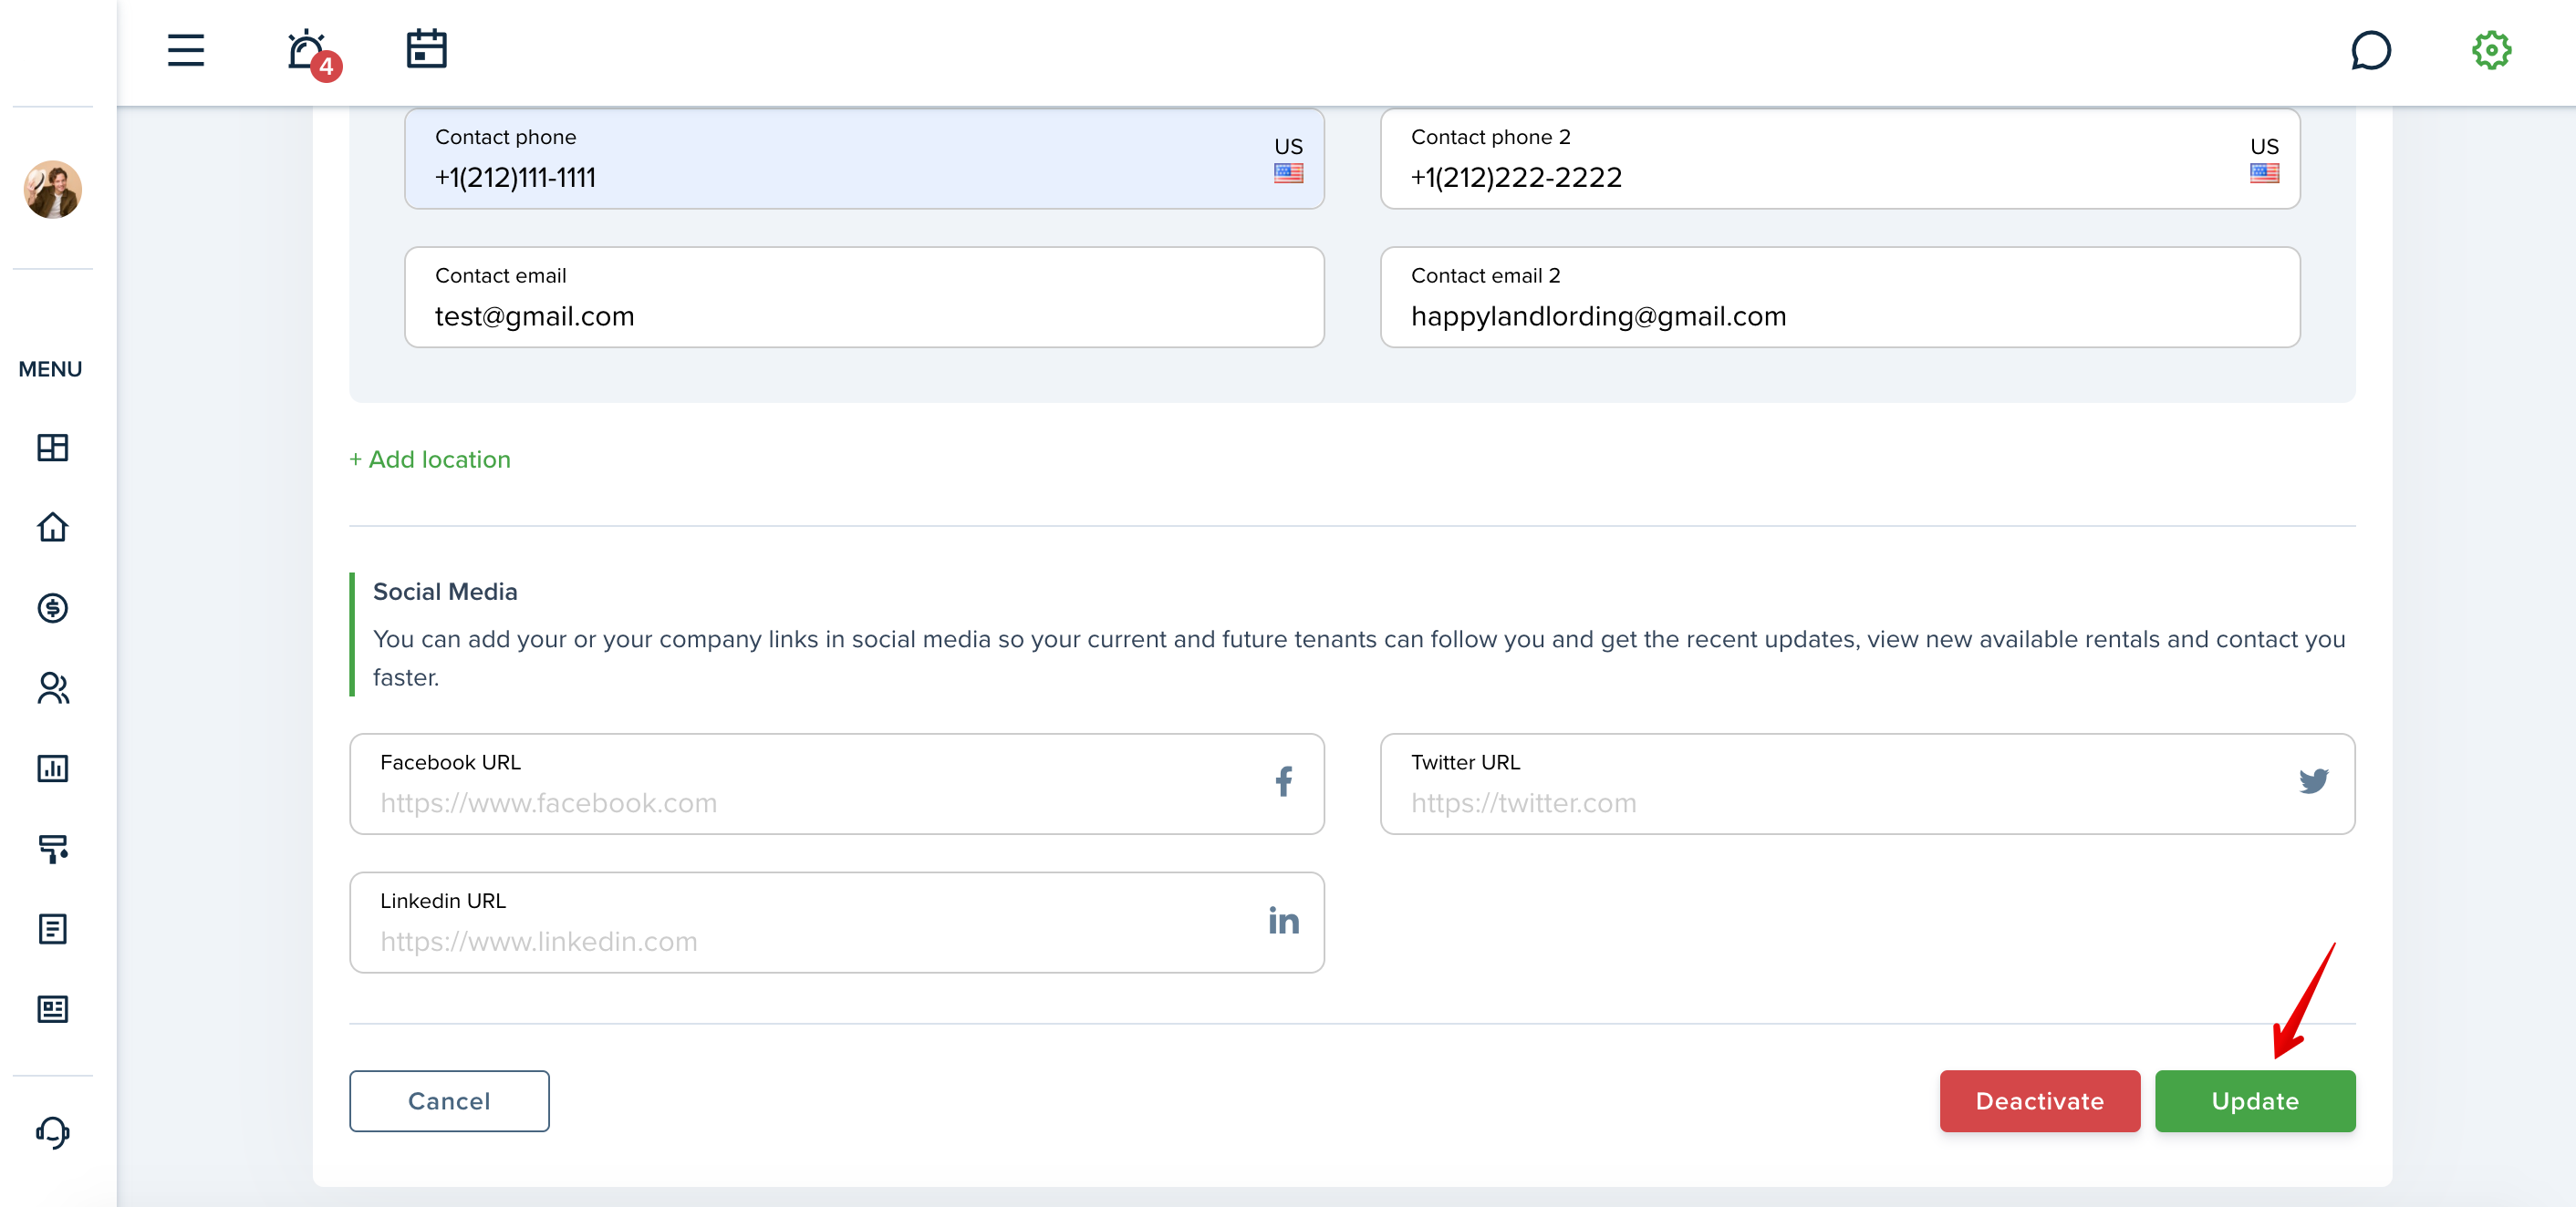This screenshot has width=2576, height=1207.
Task: Open the chat messages icon
Action: pos(2370,50)
